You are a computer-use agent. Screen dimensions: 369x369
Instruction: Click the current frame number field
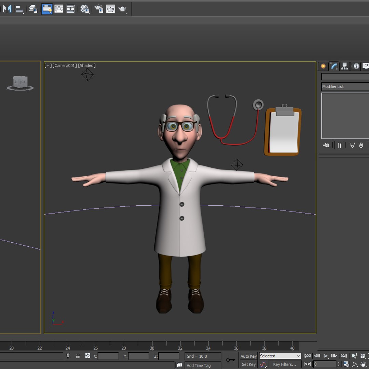coord(325,364)
